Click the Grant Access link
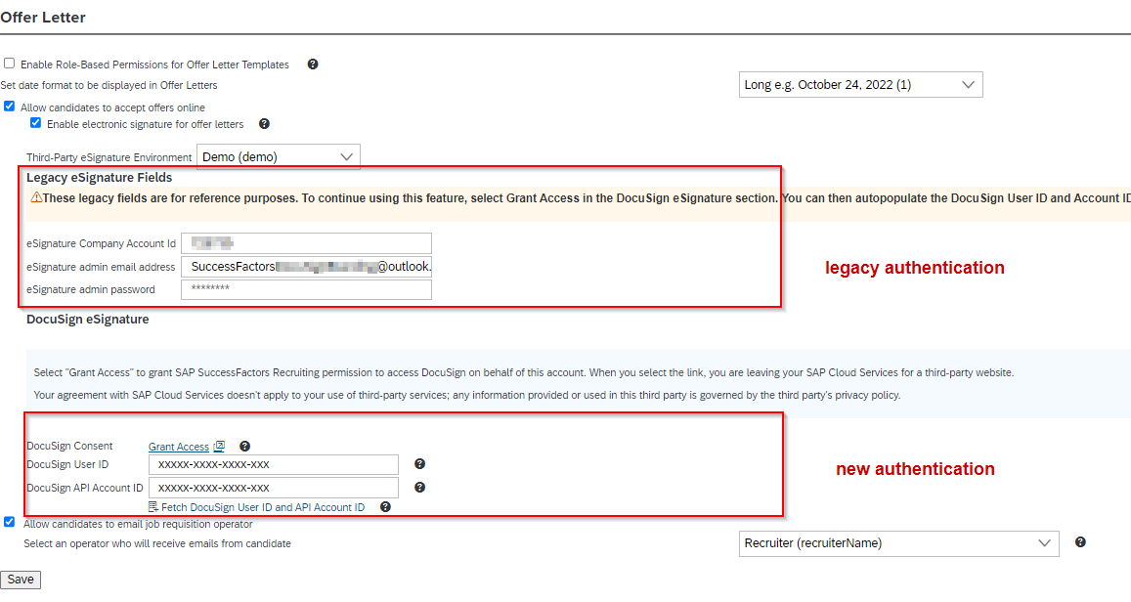Viewport: 1131px width, 602px height. [x=179, y=447]
